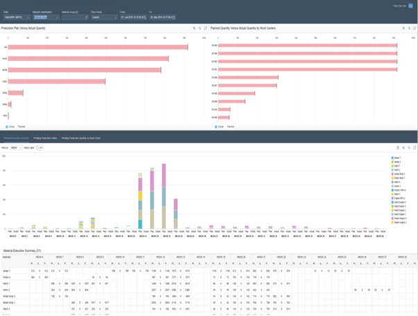Click the WEEK 6 column header in table
418x316 pixels.
click(40, 257)
